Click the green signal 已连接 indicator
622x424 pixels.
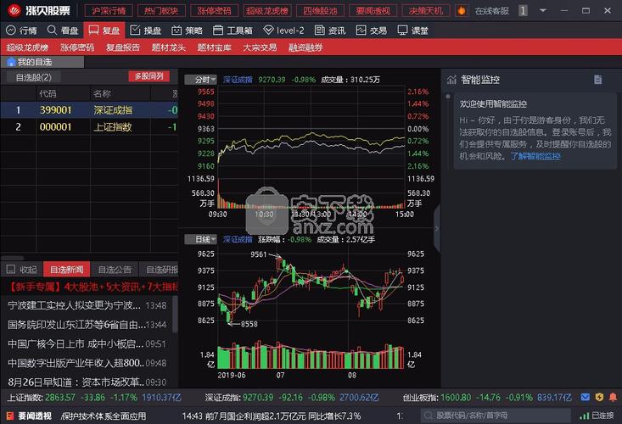click(x=597, y=416)
